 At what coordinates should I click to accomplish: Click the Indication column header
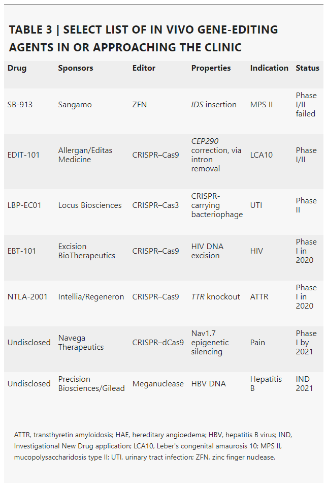click(269, 68)
